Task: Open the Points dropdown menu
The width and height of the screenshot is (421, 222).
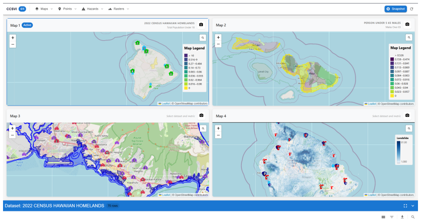Action: pyautogui.click(x=67, y=9)
